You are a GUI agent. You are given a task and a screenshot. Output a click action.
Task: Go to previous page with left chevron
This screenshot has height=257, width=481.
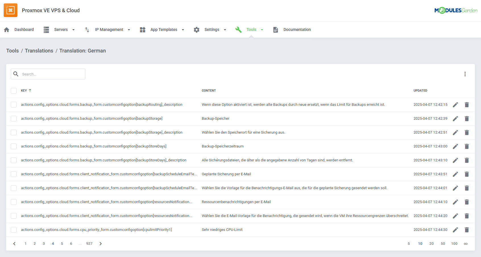tap(14, 244)
